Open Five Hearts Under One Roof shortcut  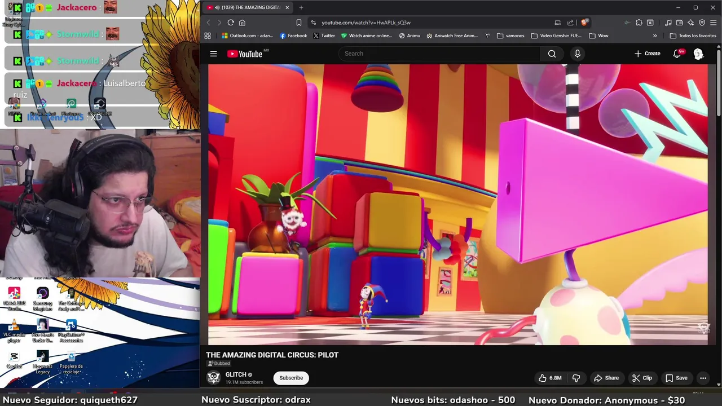[42, 331]
